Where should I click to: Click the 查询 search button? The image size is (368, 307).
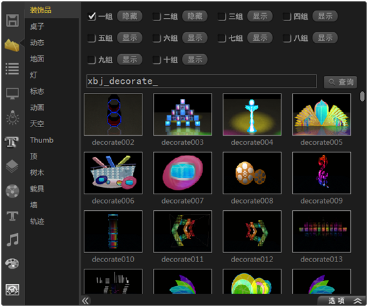(x=340, y=82)
